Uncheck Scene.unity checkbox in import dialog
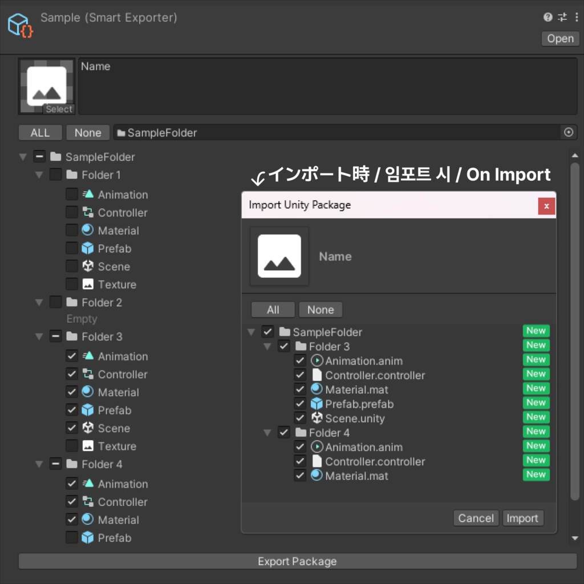This screenshot has height=584, width=584. 300,418
